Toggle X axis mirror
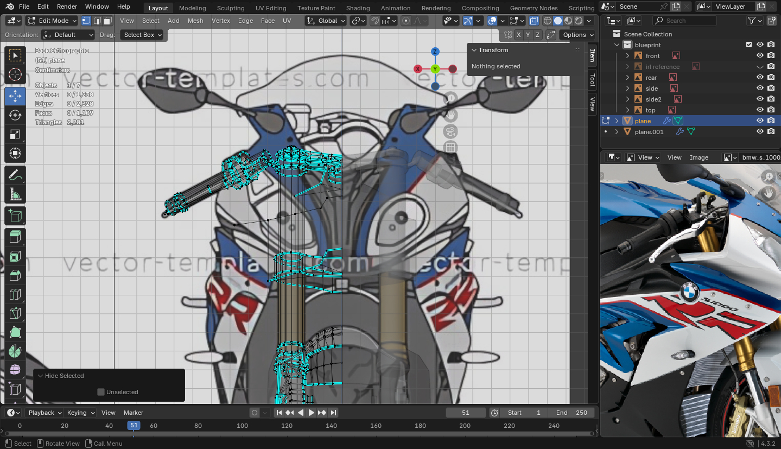781x449 pixels. pyautogui.click(x=519, y=35)
